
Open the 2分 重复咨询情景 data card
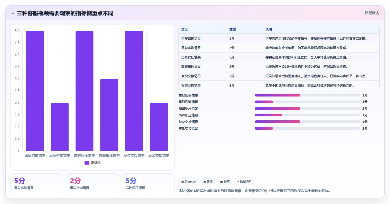click(x=93, y=183)
